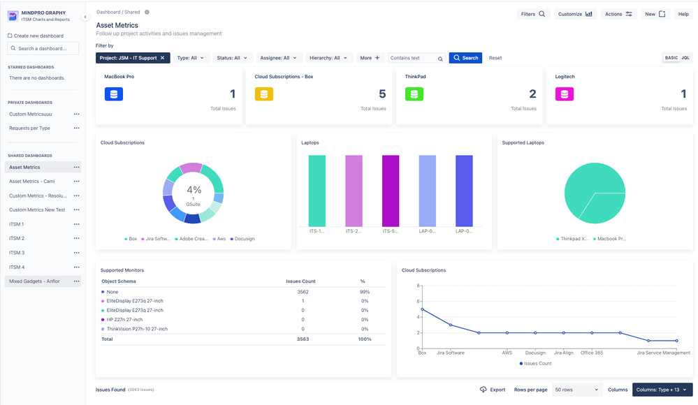Click the Supported Laptops pie chart
Image resolution: width=698 pixels, height=405 pixels.
[595, 193]
